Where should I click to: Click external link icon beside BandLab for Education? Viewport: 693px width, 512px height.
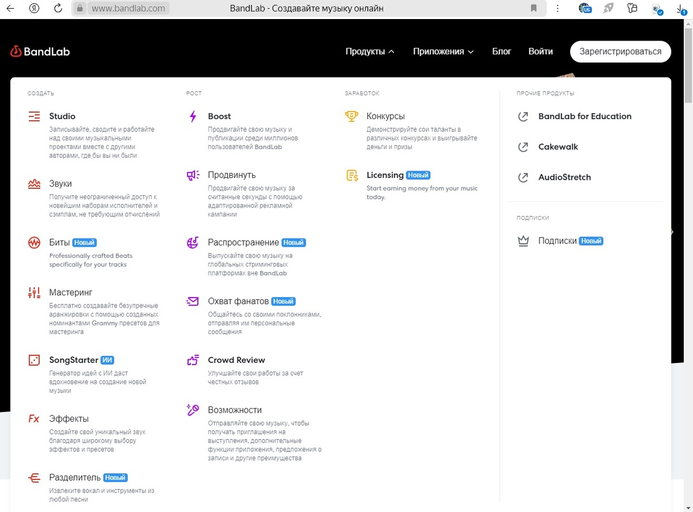(523, 117)
